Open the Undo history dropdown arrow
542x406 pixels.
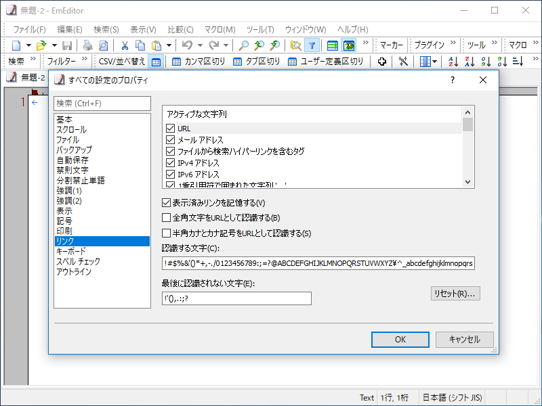tap(200, 45)
